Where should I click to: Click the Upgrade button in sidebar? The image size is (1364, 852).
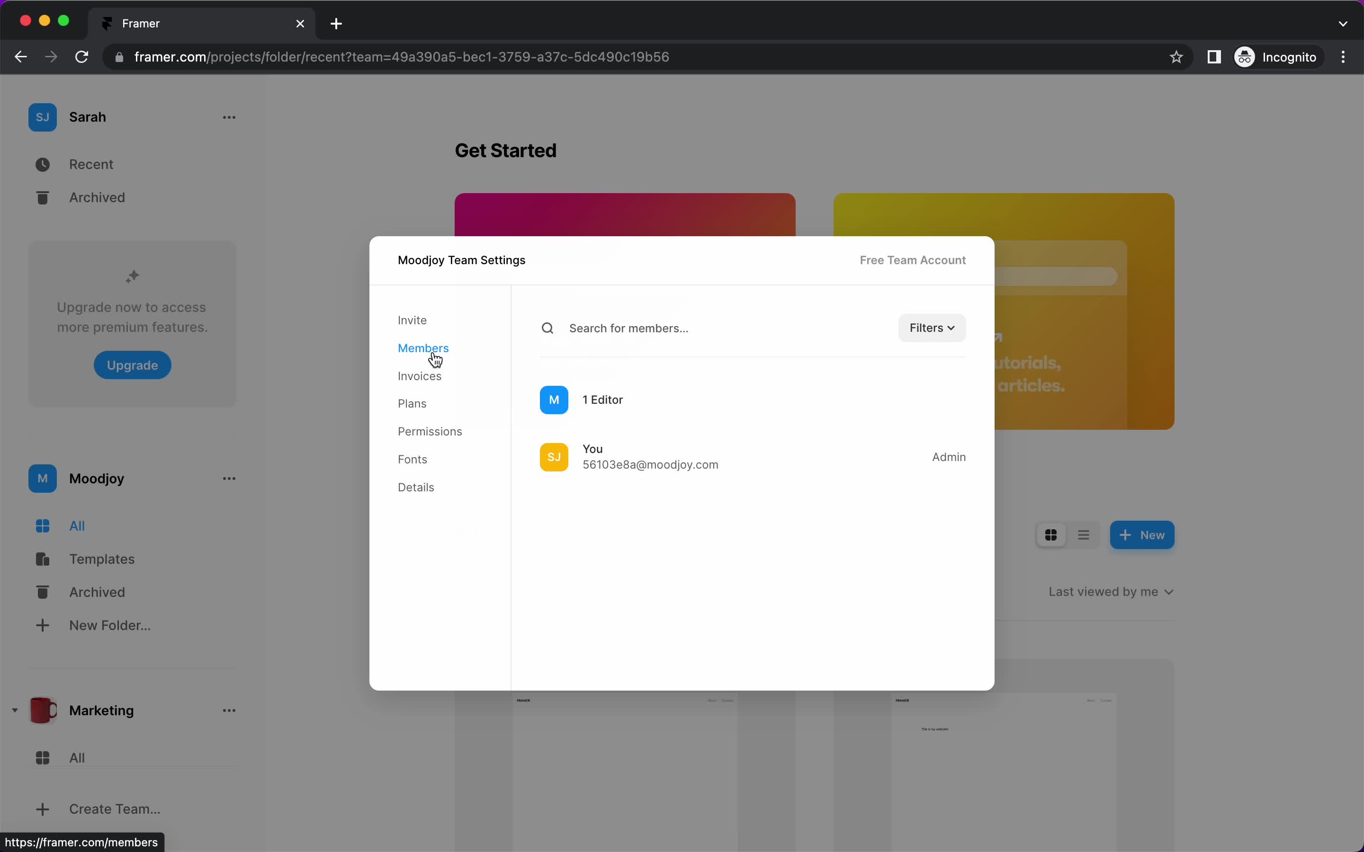133,365
